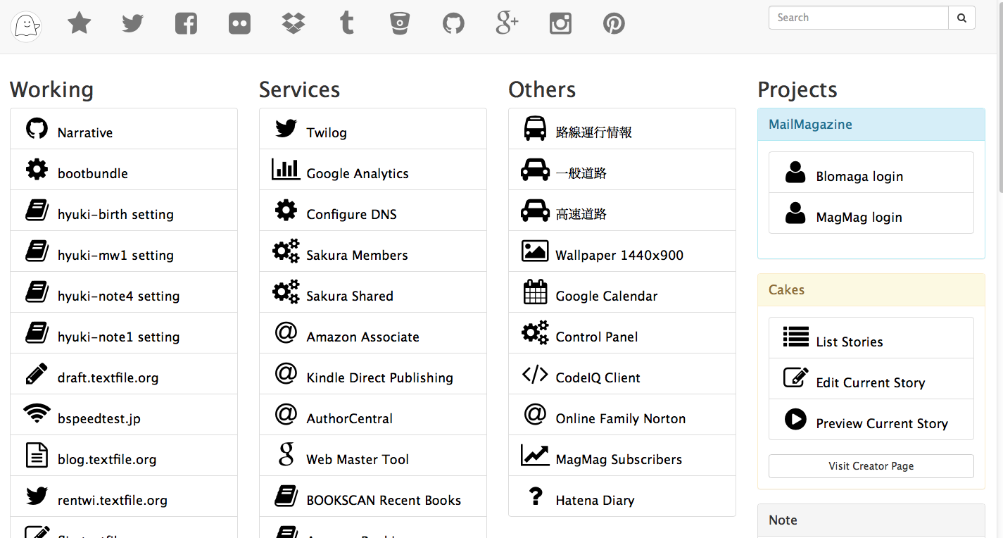Viewport: 1003px width, 538px height.
Task: Click the ghost avatar logo icon
Action: click(26, 27)
